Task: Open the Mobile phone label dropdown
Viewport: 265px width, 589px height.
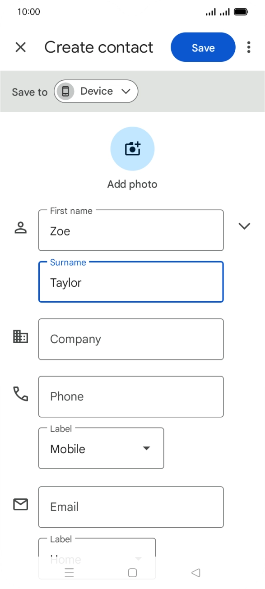Action: (101, 448)
